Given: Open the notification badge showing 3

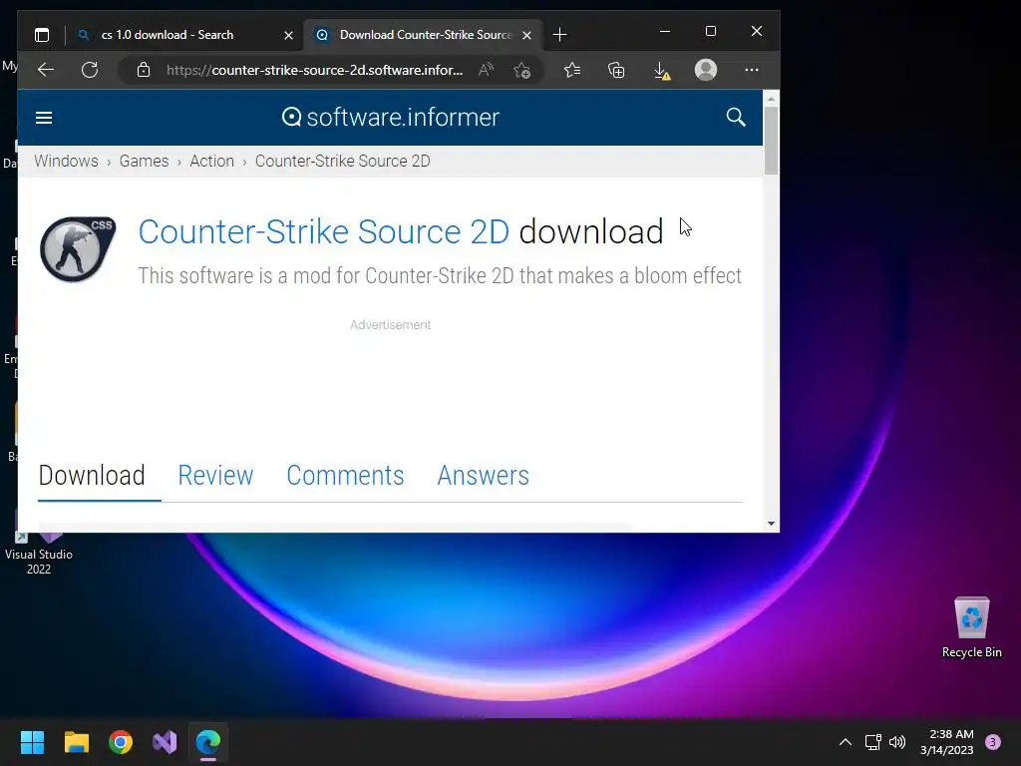Looking at the screenshot, I should pos(993,742).
